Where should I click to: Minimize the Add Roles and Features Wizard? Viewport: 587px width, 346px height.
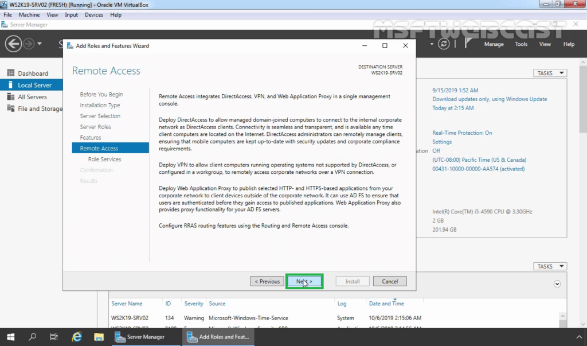coord(365,46)
